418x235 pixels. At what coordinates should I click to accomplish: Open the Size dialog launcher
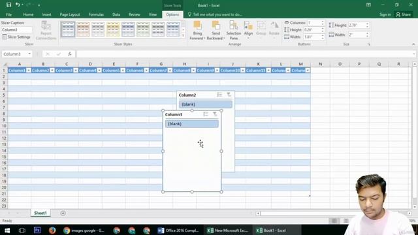click(x=369, y=44)
